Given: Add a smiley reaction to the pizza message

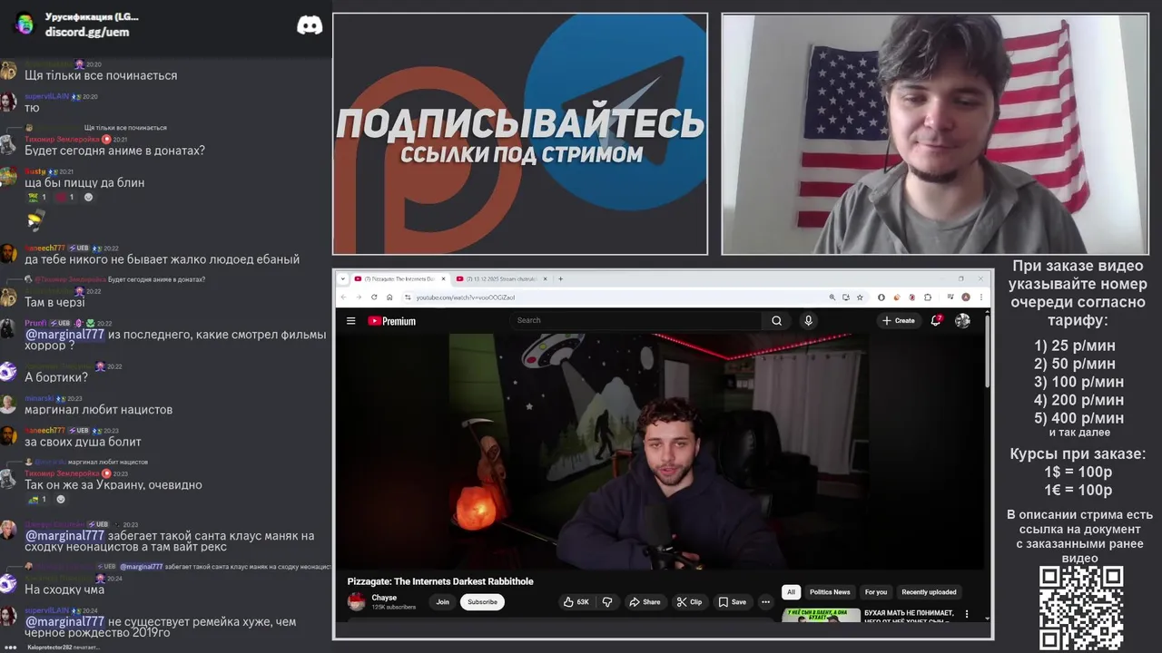Looking at the screenshot, I should coord(88,197).
